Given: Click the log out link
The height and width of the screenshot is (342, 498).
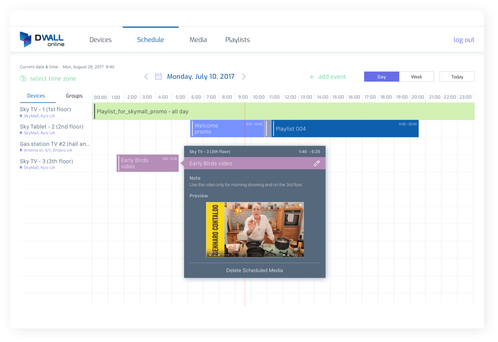Looking at the screenshot, I should (464, 39).
